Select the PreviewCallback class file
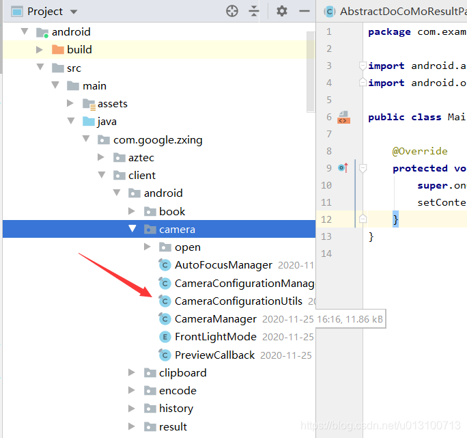 [x=214, y=355]
